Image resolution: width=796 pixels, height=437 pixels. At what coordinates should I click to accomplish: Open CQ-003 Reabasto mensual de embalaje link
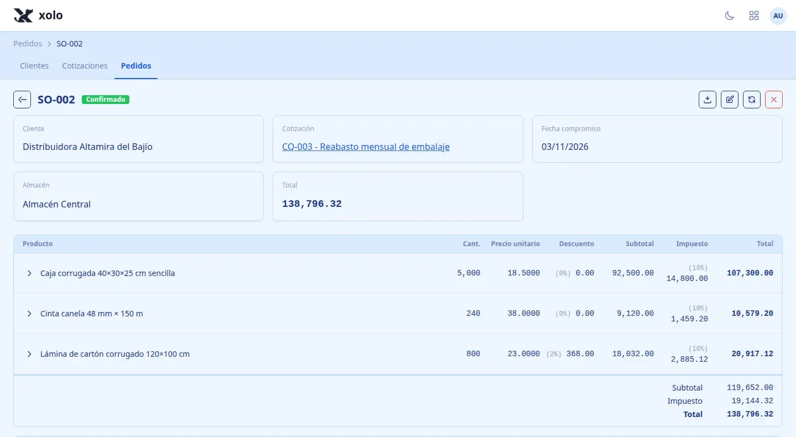coord(366,147)
